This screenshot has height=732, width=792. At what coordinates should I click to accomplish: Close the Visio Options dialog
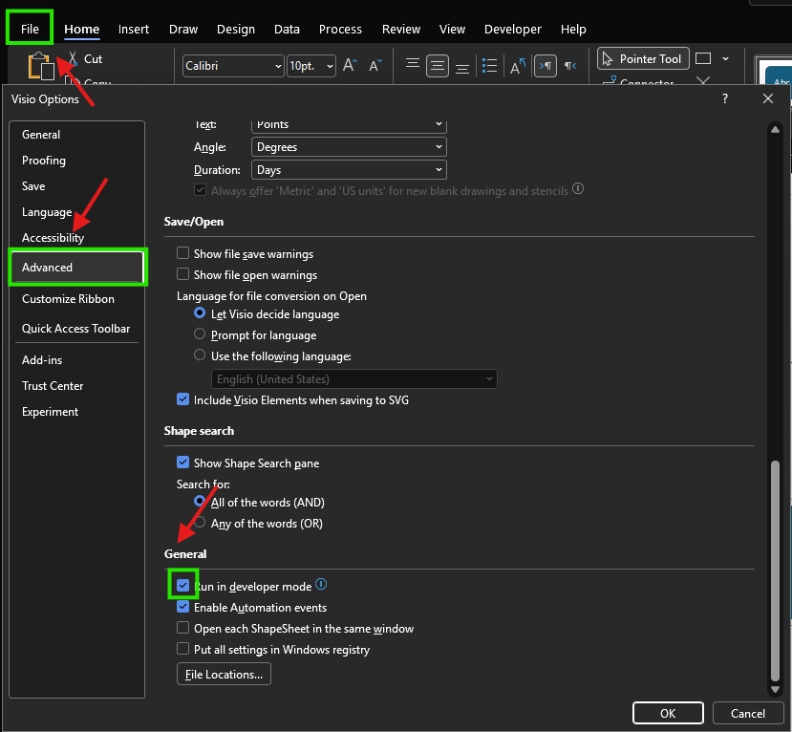tap(768, 98)
